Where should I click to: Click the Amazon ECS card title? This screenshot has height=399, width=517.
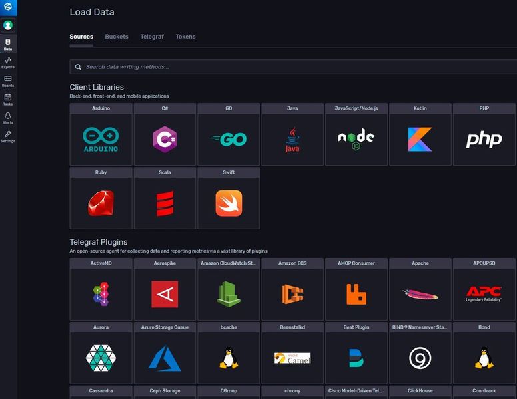292,263
